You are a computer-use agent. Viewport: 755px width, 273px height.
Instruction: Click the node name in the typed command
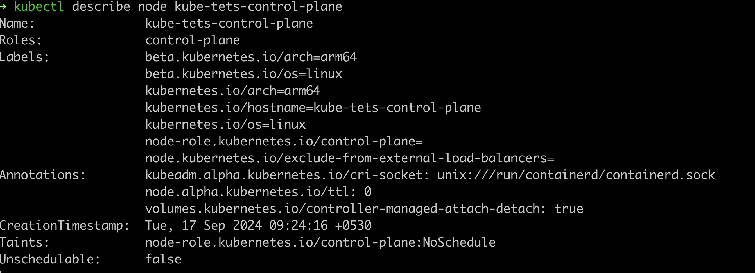pos(258,6)
